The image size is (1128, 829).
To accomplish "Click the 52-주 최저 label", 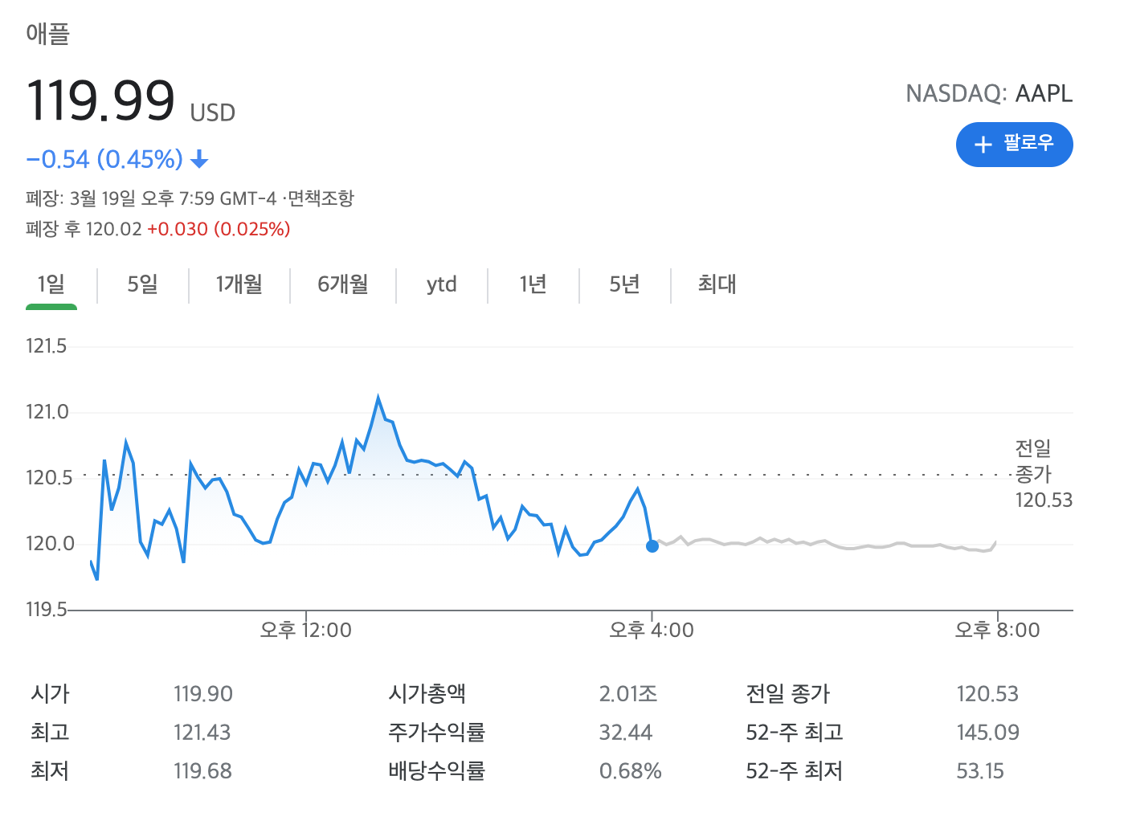I will point(795,771).
